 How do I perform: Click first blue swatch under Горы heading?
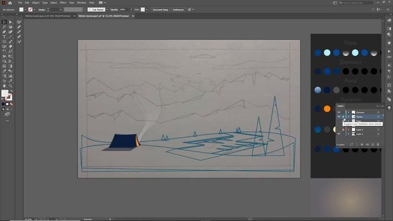point(317,53)
